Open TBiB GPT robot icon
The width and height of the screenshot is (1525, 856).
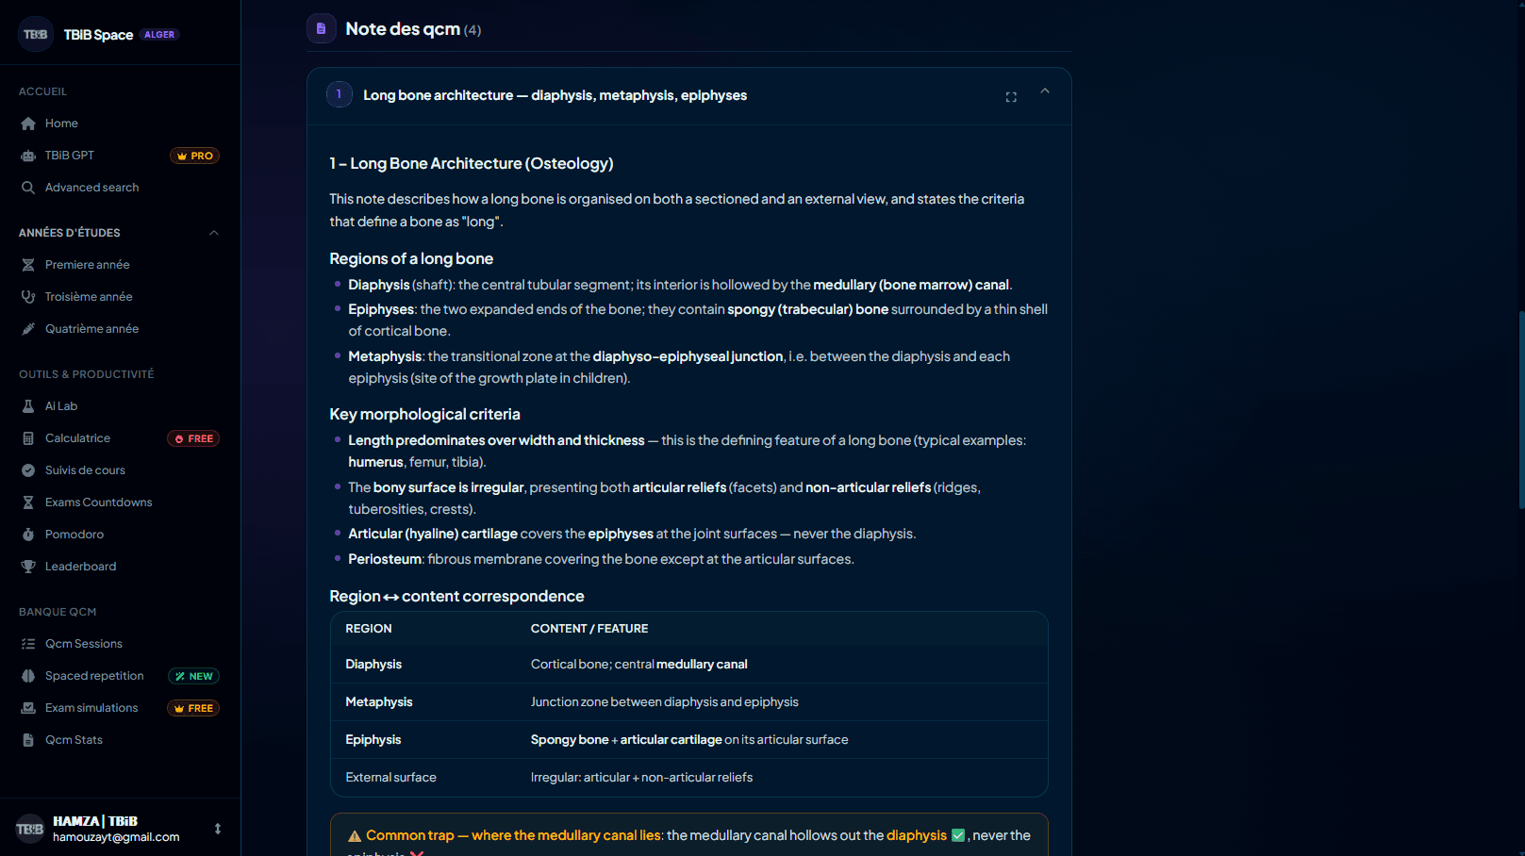[28, 156]
